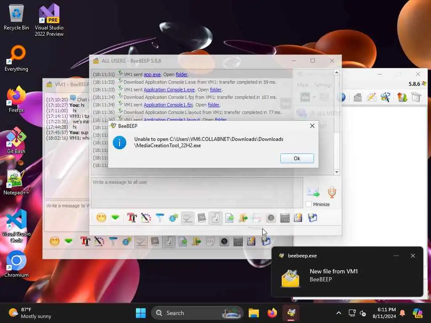Viewport: 431px width, 323px height.
Task: Toggle dictionary book icon in ALL USERS toolbar
Action: pyautogui.click(x=202, y=218)
